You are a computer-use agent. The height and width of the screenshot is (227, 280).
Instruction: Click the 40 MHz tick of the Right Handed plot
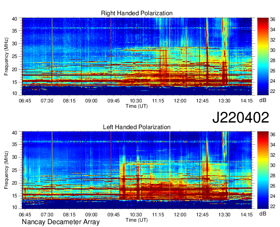(x=14, y=19)
